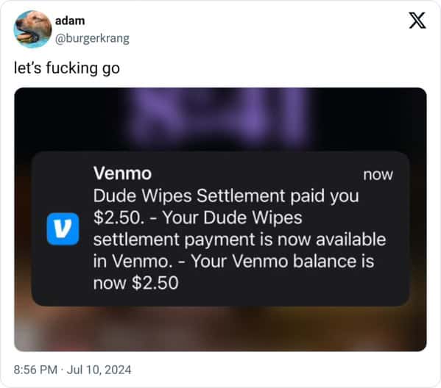
Task: Tap the blue Venmo app icon
Action: click(x=63, y=229)
